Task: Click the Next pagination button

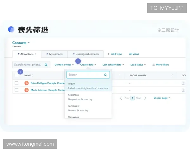Action: (x=138, y=98)
